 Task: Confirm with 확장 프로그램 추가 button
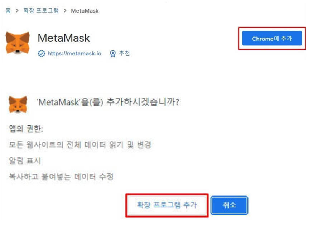click(167, 205)
